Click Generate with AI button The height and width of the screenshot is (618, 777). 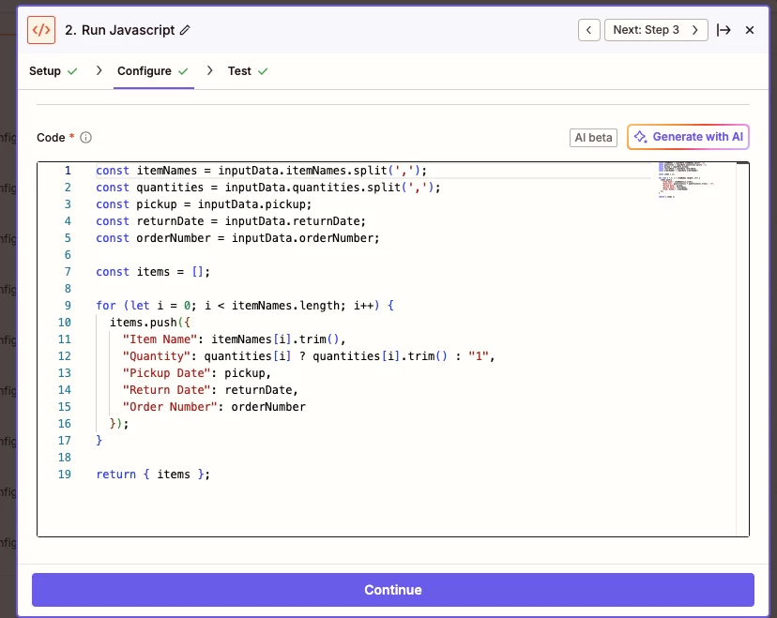(x=688, y=137)
